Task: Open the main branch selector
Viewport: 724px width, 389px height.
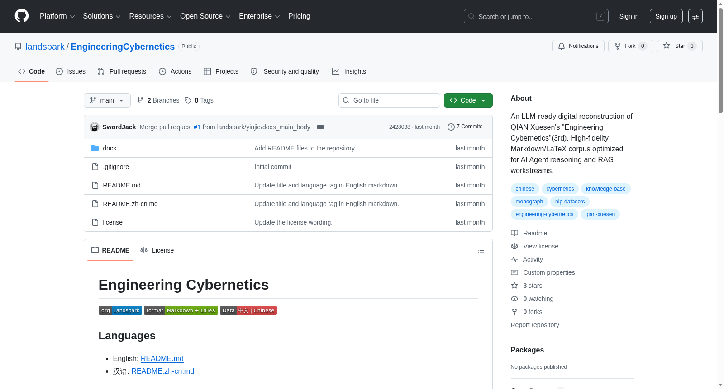Action: point(107,100)
